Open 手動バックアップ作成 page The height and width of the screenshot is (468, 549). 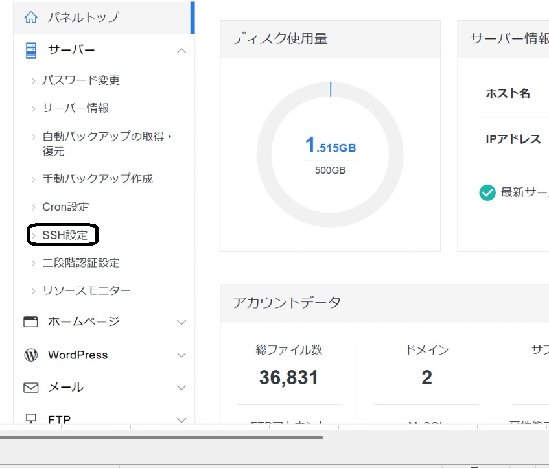pos(97,179)
